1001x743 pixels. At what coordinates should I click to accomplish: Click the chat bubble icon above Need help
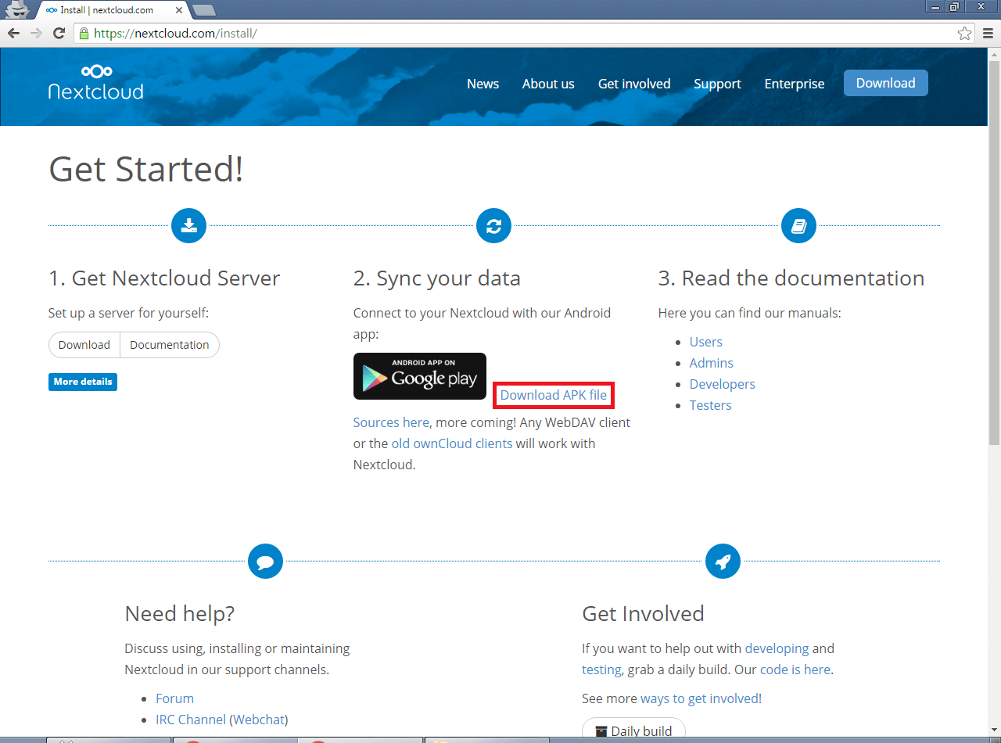click(x=265, y=562)
